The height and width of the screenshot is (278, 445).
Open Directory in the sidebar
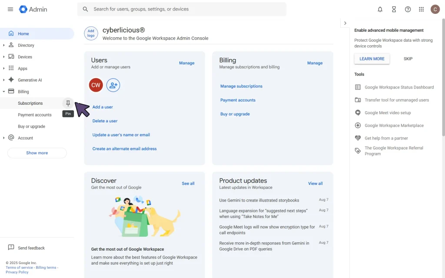[37, 45]
